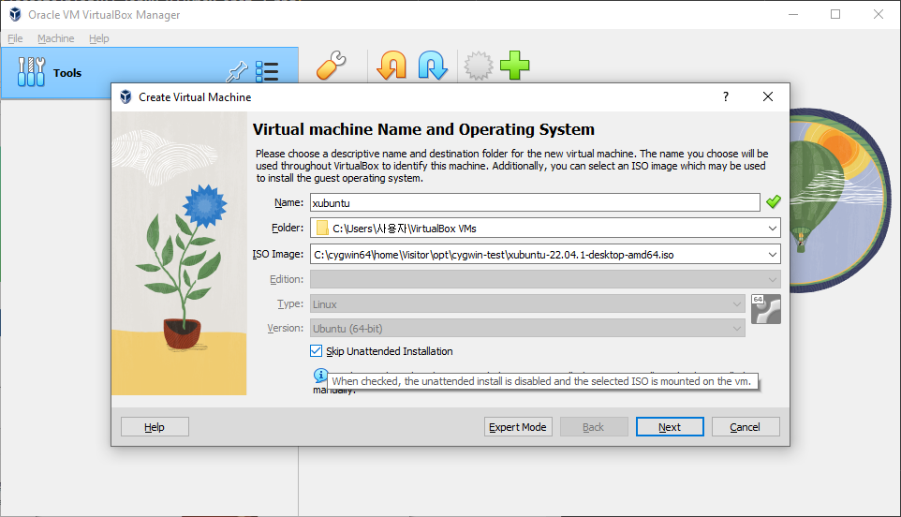Cancel the virtual machine creation
Viewport: 901px width, 517px height.
746,427
